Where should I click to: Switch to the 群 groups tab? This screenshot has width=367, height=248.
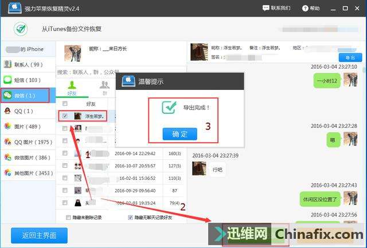click(x=104, y=87)
